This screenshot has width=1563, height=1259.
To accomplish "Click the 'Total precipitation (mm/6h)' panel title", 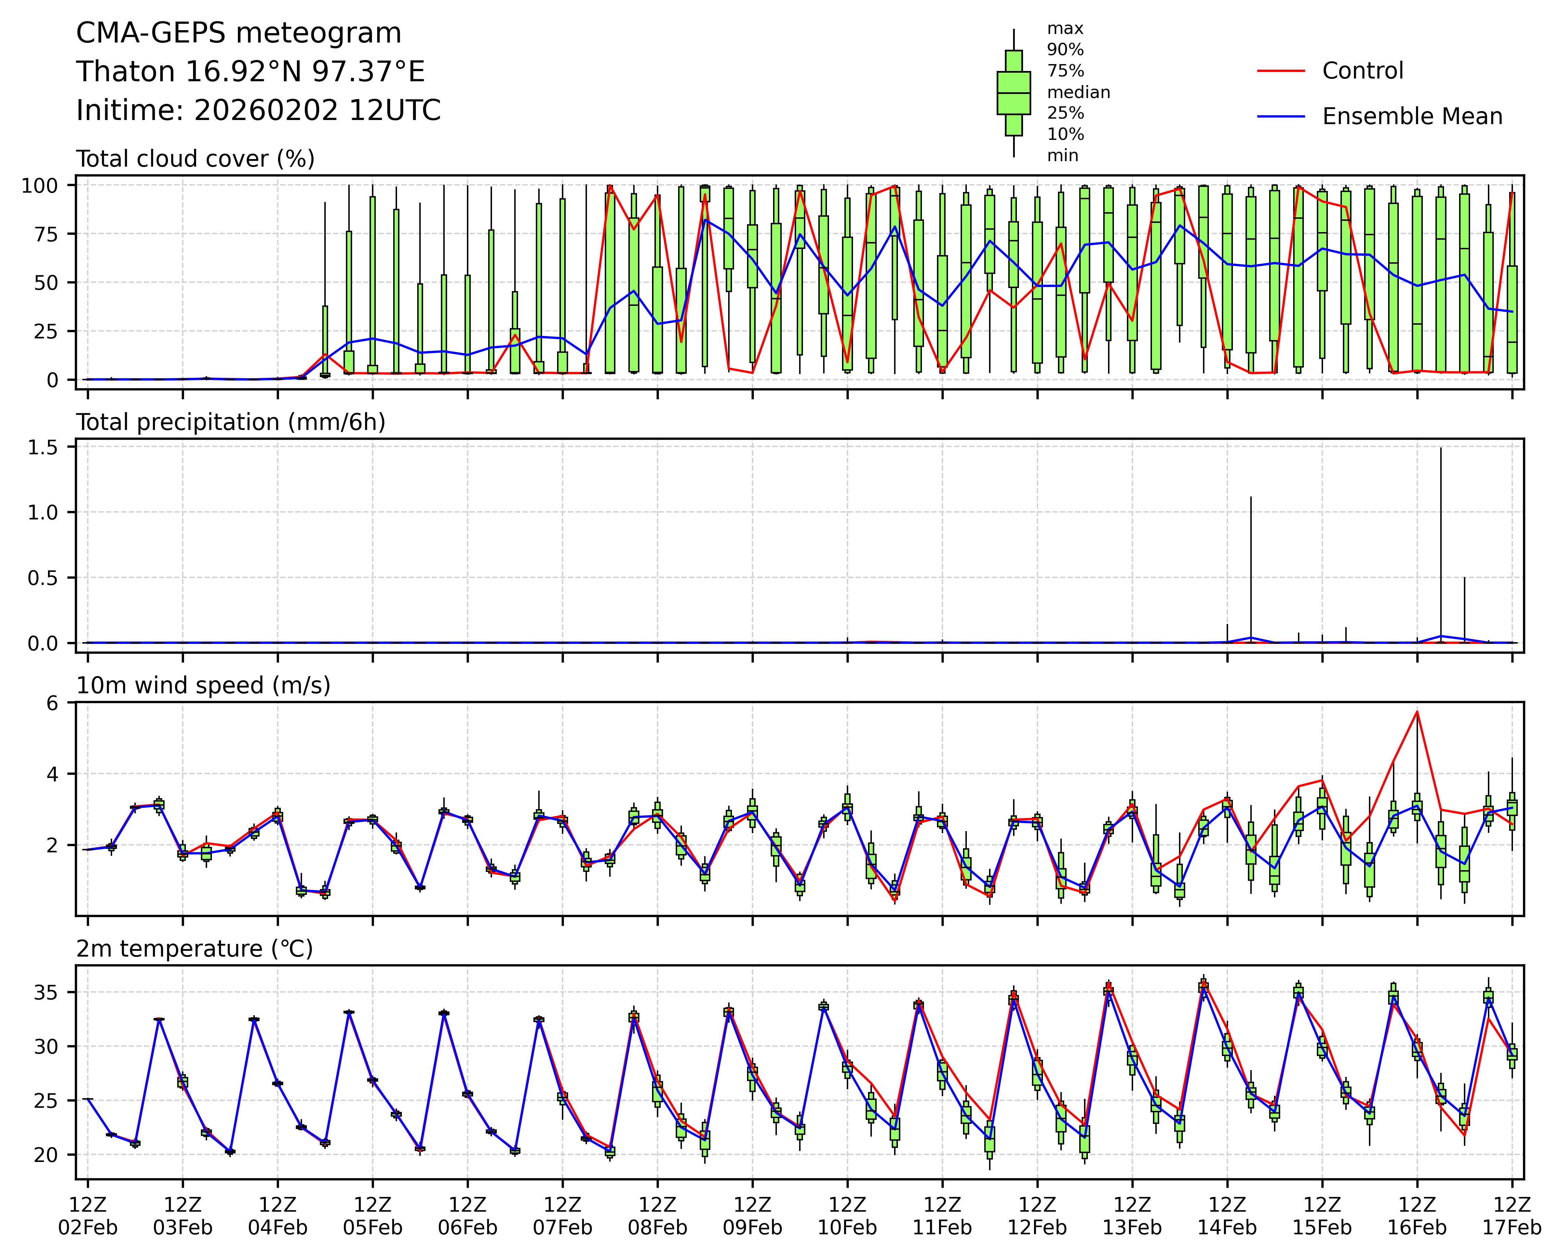I will tap(231, 422).
